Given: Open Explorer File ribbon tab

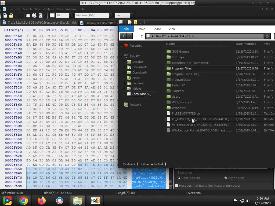Looking at the screenshot, I should pyautogui.click(x=126, y=29).
